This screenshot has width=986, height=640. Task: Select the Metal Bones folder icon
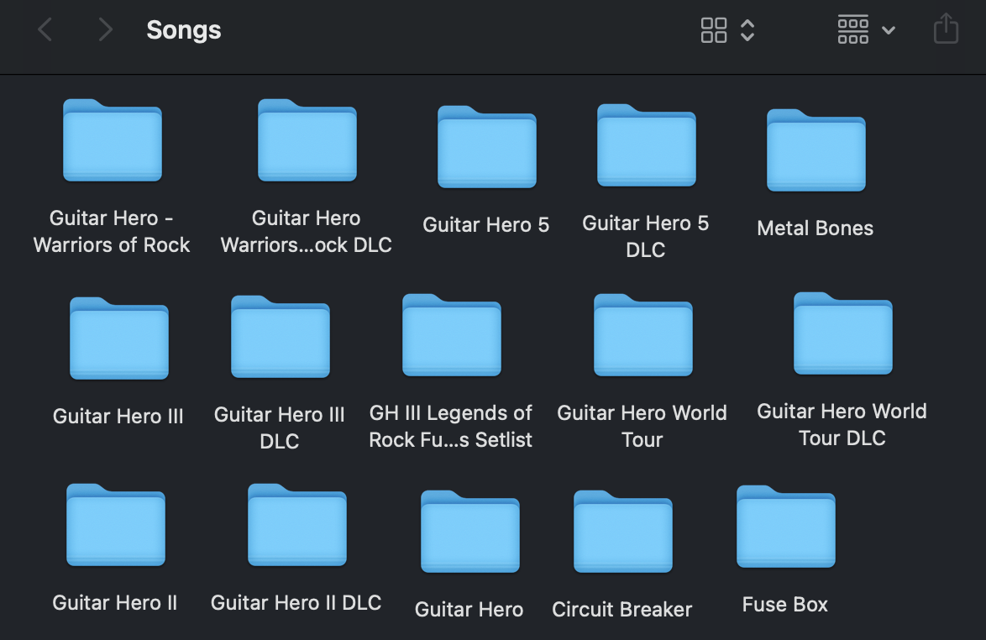tap(816, 150)
